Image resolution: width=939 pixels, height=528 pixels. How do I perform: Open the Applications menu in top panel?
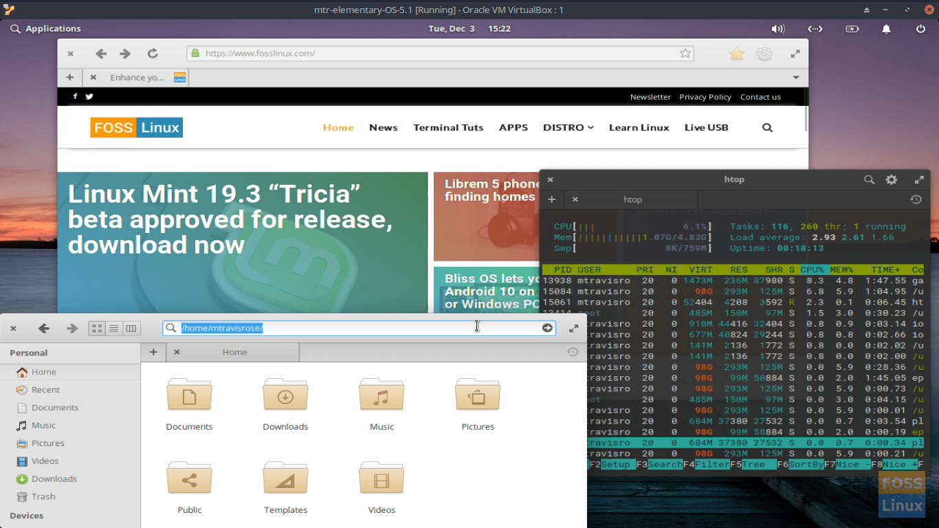[46, 29]
